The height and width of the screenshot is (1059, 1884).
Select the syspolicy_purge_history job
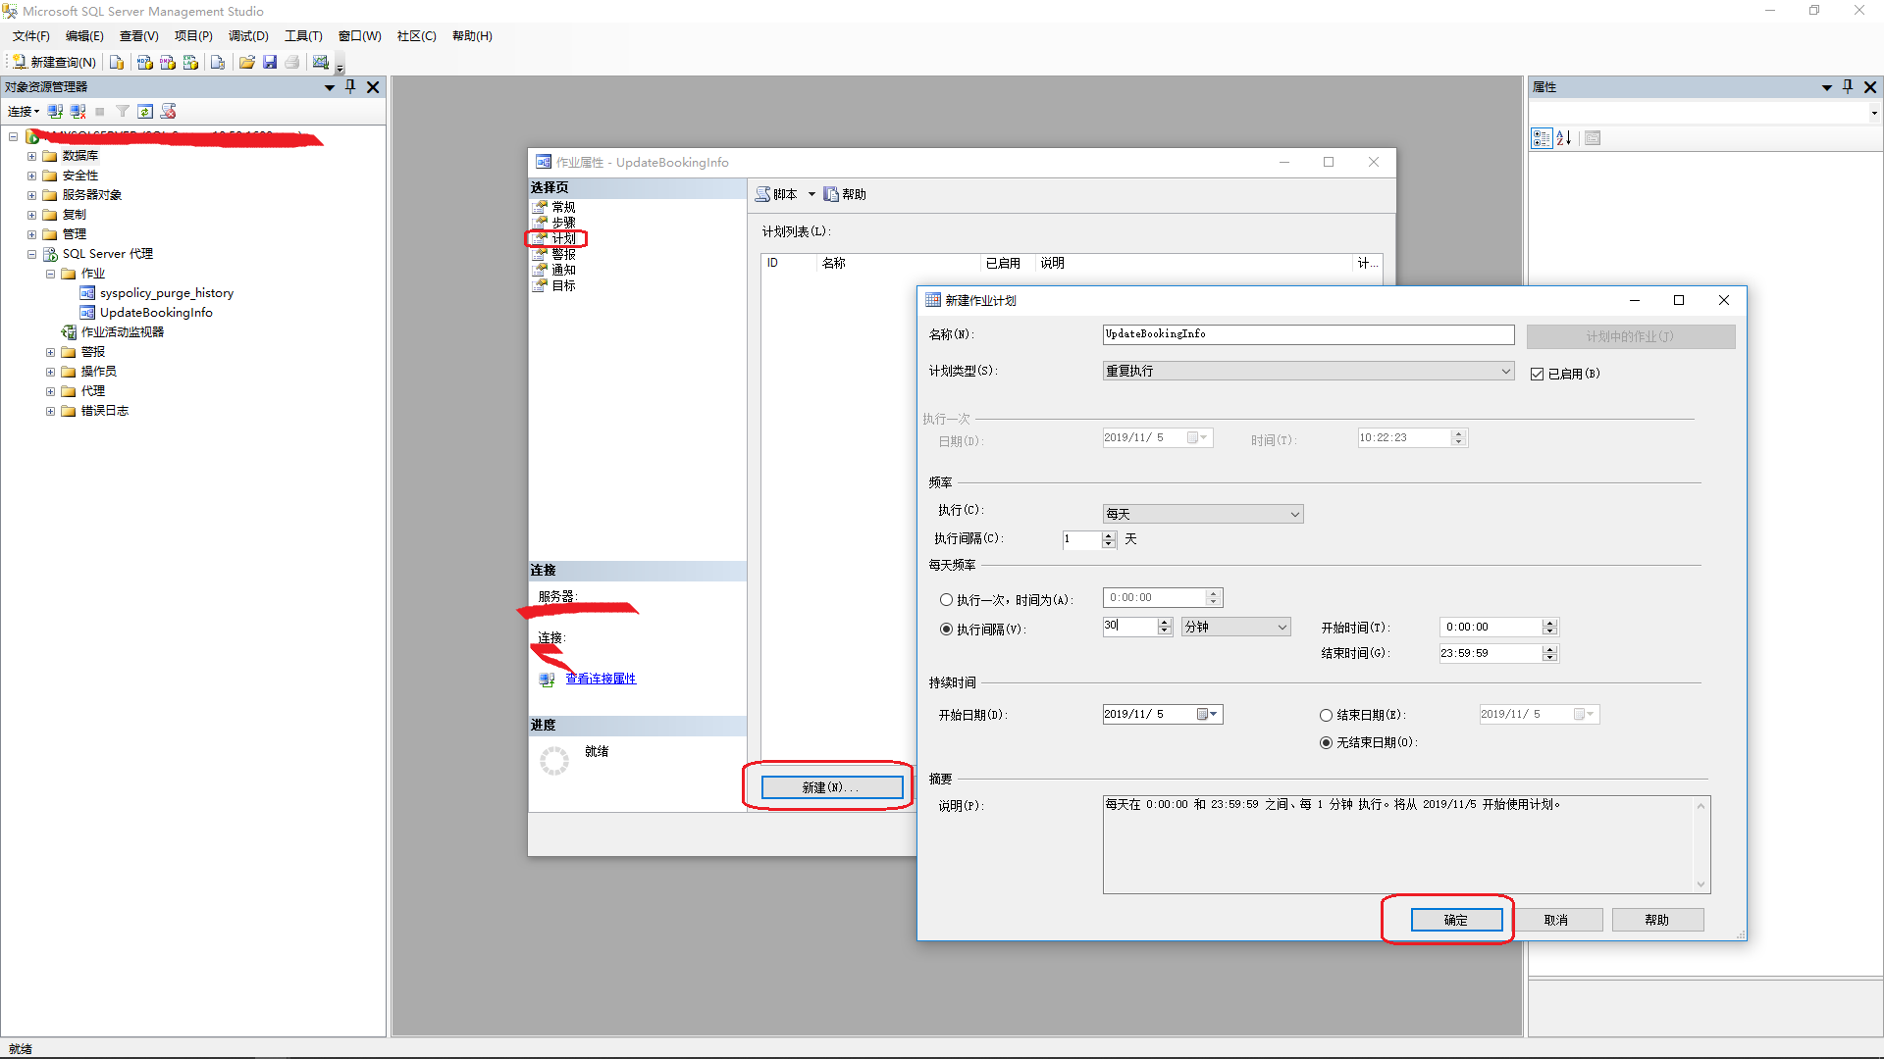(x=167, y=293)
